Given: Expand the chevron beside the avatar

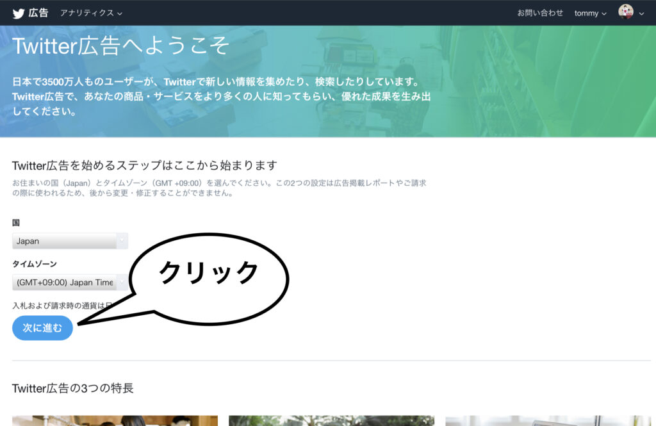Looking at the screenshot, I should [x=641, y=14].
